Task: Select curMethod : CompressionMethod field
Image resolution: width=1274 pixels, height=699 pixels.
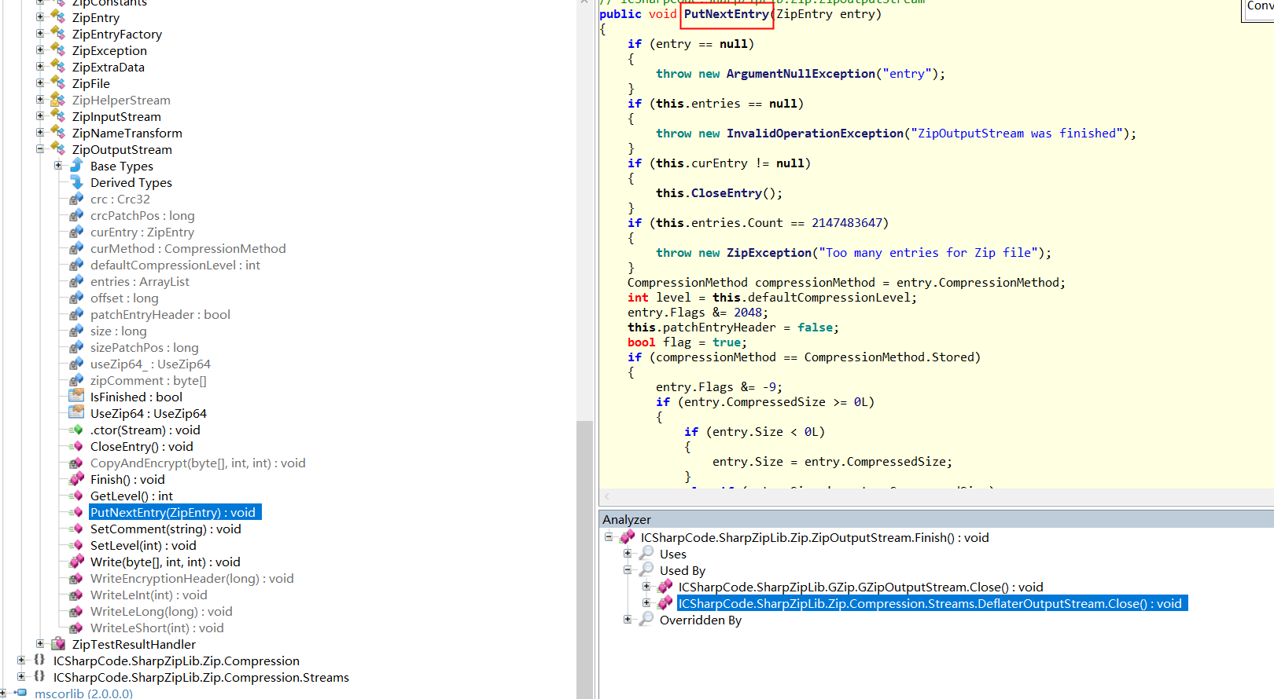Action: [x=188, y=248]
